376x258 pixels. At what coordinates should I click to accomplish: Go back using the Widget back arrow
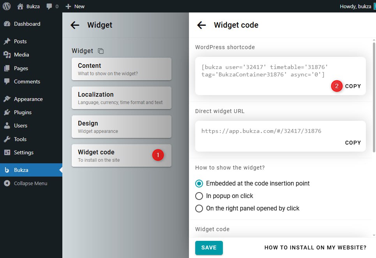[x=75, y=25]
